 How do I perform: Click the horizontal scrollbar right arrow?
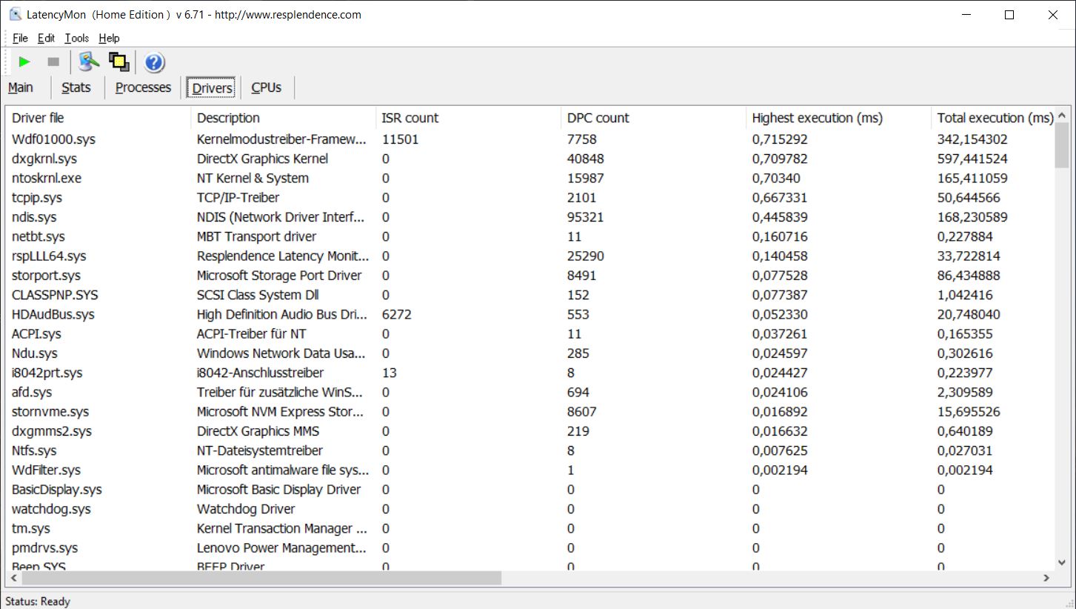1046,578
